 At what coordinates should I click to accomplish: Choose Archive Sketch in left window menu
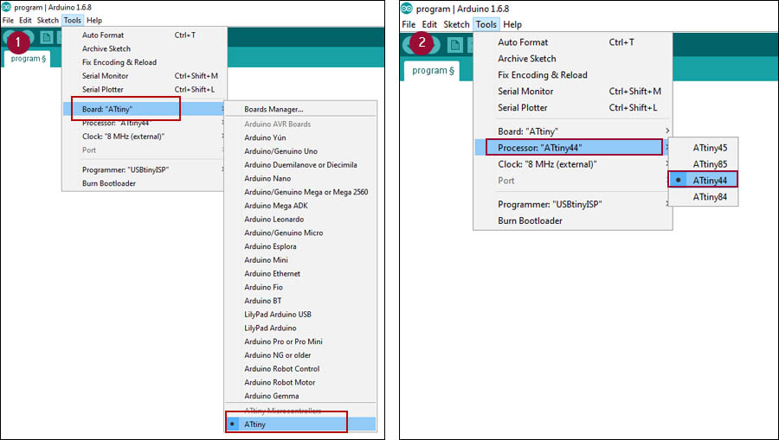tap(144, 48)
